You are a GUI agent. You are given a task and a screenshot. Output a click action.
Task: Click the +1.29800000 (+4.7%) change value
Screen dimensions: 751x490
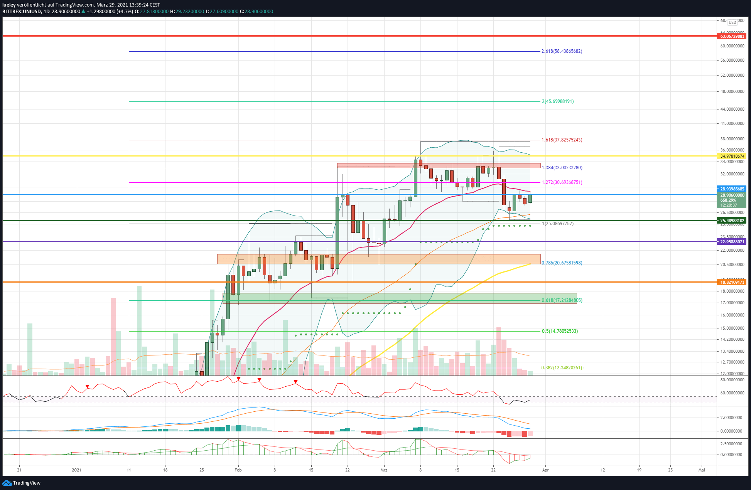(110, 12)
